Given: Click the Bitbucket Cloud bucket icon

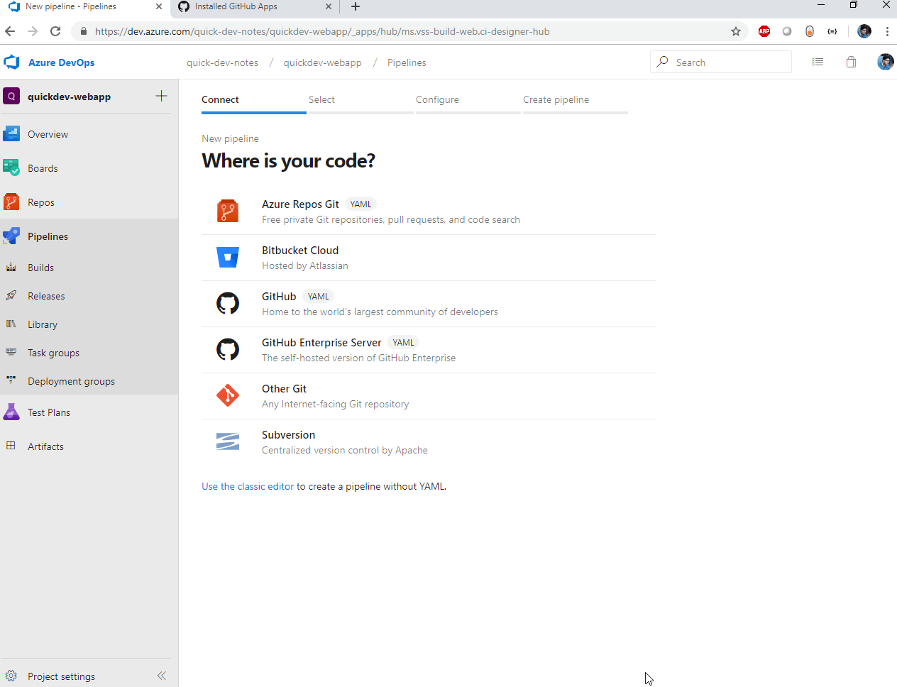Looking at the screenshot, I should (x=228, y=258).
